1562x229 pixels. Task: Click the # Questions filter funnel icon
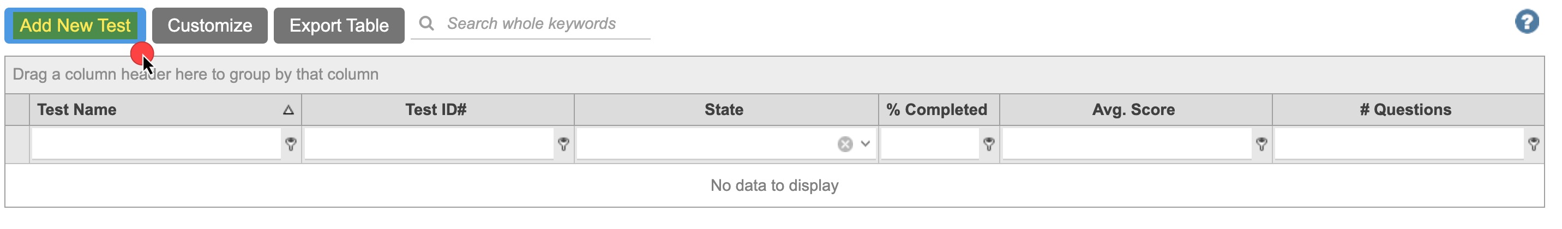(1534, 144)
